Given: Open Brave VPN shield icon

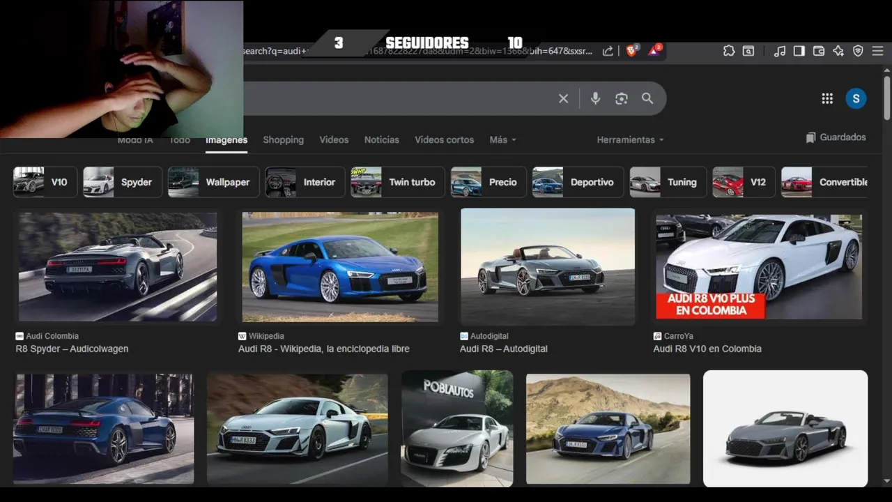Looking at the screenshot, I should (858, 51).
